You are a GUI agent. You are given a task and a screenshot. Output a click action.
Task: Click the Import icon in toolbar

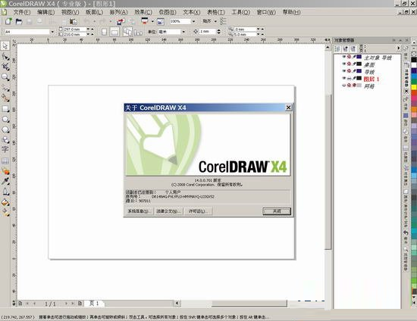tap(121, 21)
